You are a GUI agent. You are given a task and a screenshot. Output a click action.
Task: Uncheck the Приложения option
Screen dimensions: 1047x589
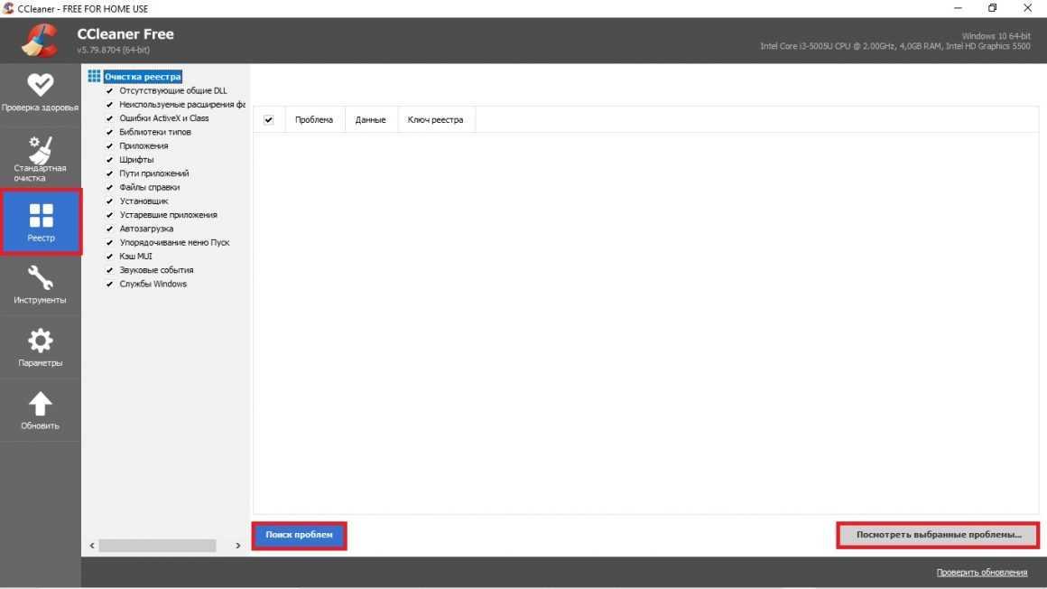[109, 145]
